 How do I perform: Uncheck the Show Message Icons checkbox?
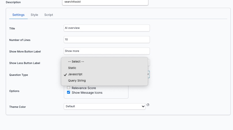pyautogui.click(x=69, y=93)
